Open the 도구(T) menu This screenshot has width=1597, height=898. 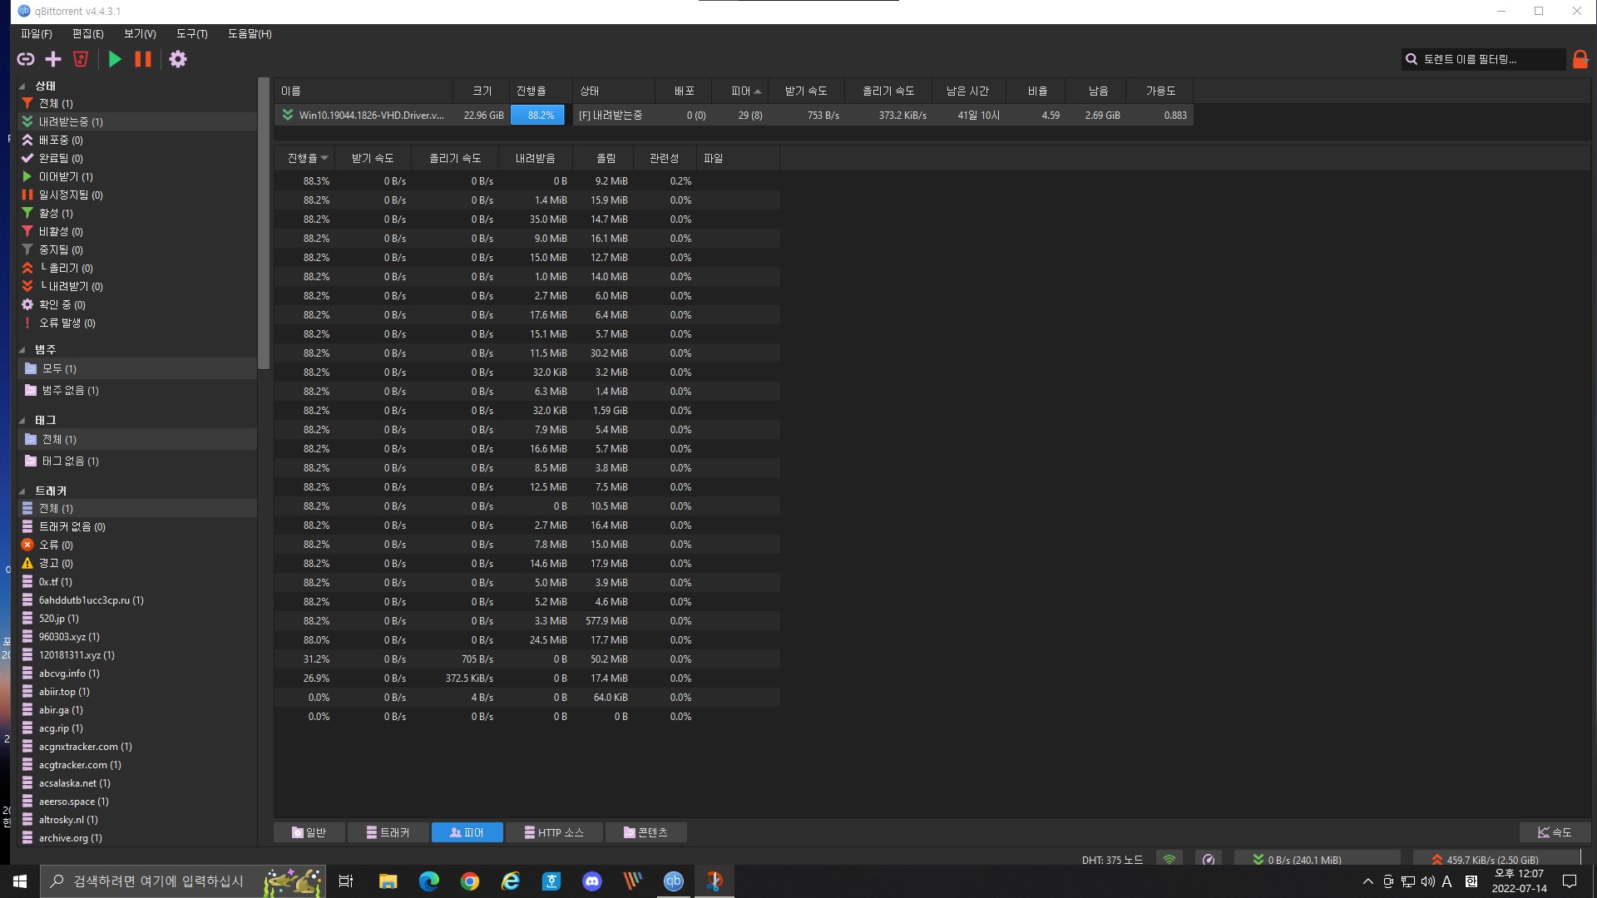click(192, 33)
